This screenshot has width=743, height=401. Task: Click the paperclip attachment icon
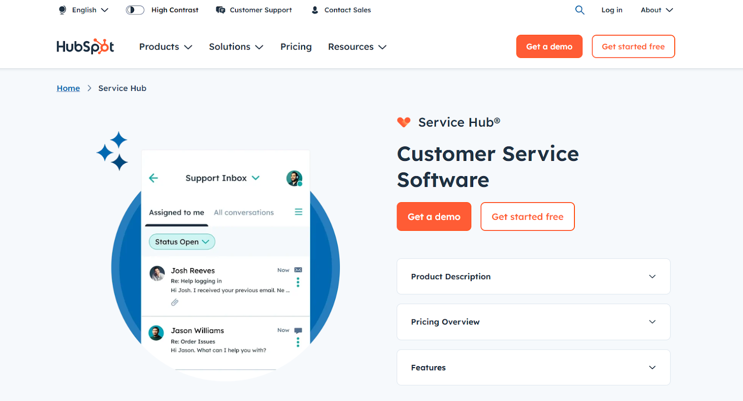[175, 302]
